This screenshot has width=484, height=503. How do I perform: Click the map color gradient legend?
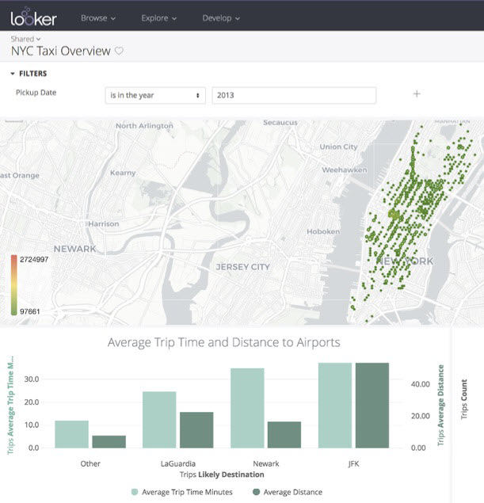coord(14,285)
